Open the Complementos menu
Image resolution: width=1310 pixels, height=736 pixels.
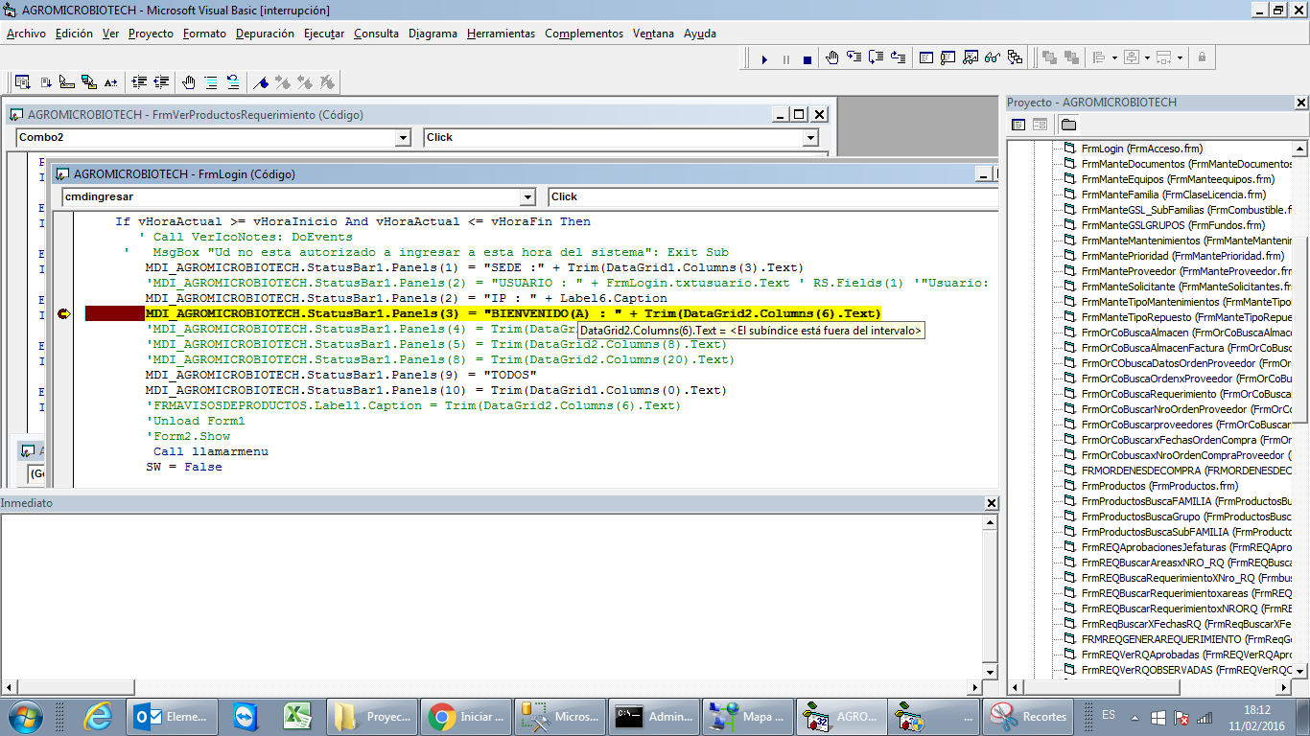tap(584, 34)
